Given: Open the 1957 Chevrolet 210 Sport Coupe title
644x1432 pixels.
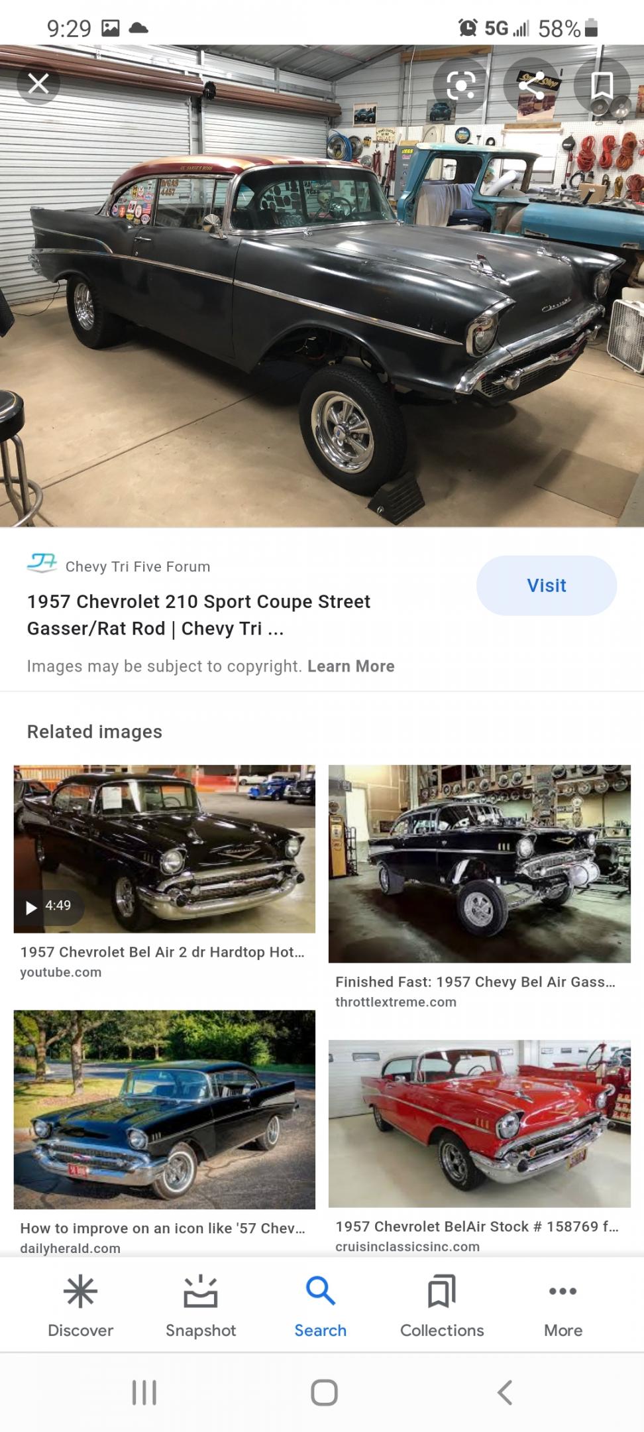Looking at the screenshot, I should 199,615.
